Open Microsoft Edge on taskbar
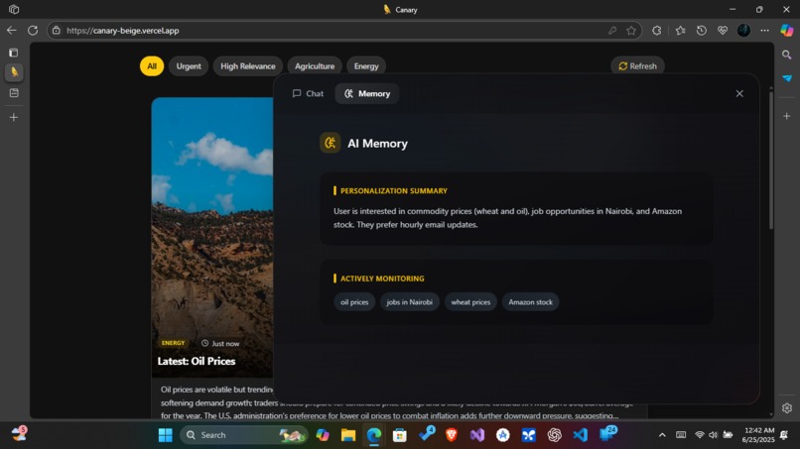Screen dimensions: 800x449 click(x=374, y=435)
